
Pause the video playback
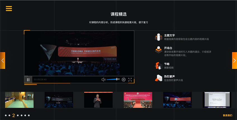pos(28,80)
